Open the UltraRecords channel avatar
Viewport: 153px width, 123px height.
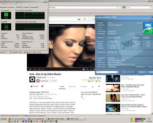pos(32,79)
